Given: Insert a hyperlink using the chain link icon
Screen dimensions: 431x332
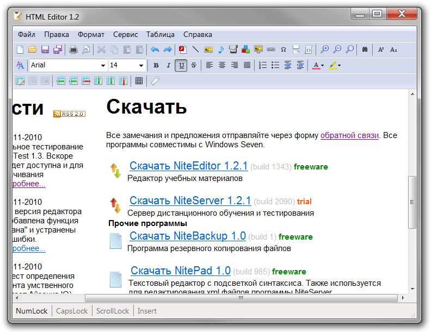Looking at the screenshot, I should [x=271, y=49].
